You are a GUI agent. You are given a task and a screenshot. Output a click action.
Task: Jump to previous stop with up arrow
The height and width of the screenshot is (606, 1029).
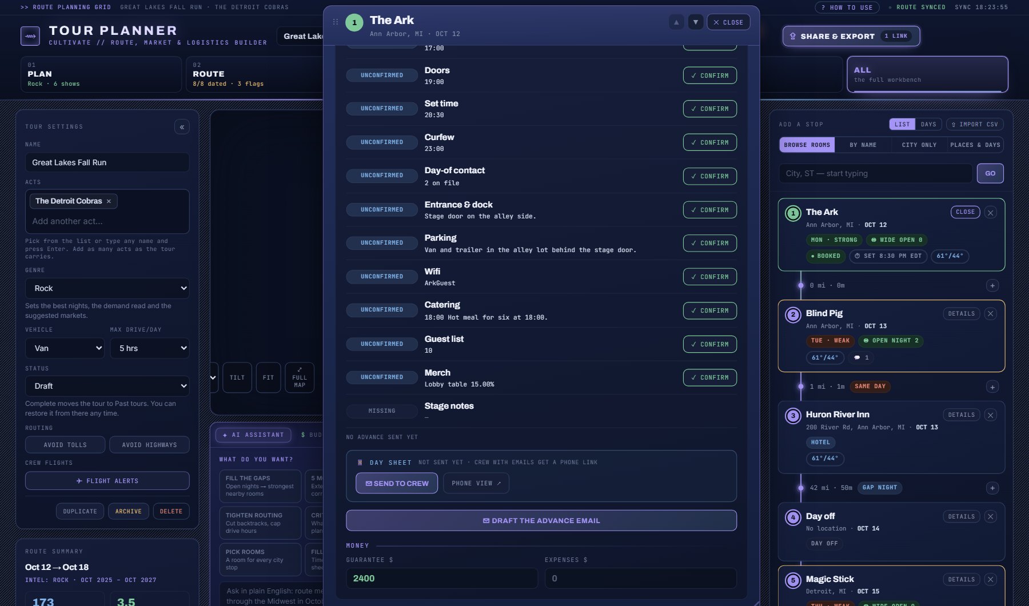pyautogui.click(x=676, y=22)
